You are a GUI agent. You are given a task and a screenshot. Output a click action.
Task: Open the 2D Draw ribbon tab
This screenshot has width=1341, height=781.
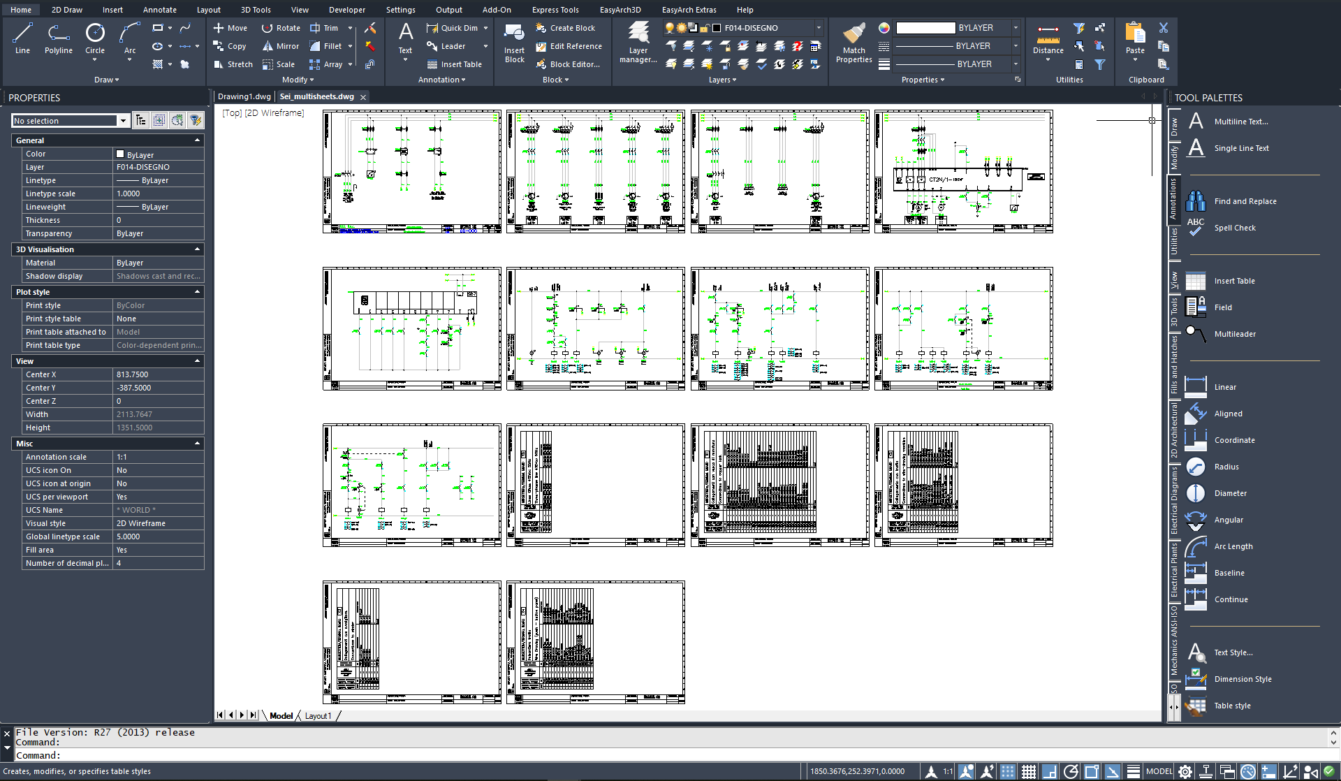point(66,10)
